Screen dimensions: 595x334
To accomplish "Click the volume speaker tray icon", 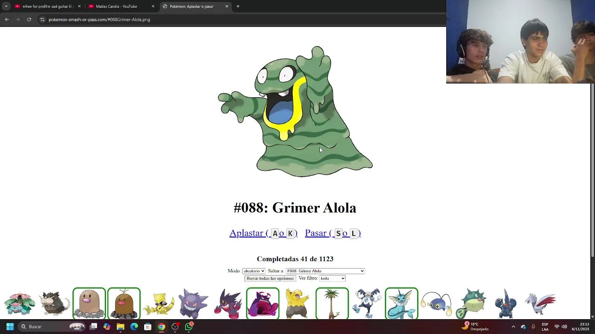I will pos(564,327).
